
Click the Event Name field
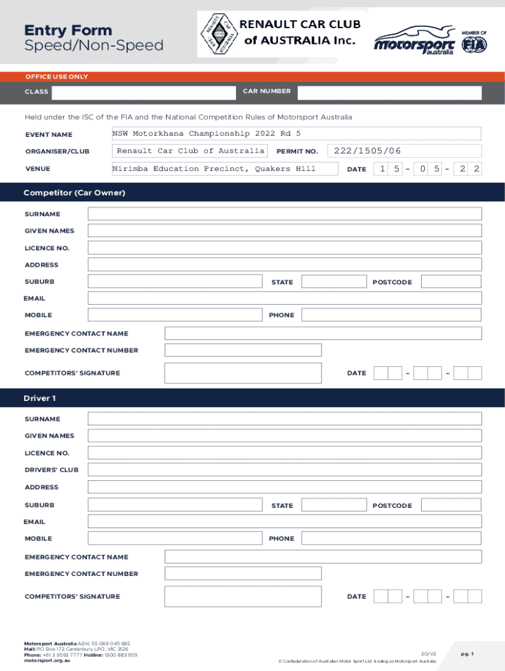(296, 134)
